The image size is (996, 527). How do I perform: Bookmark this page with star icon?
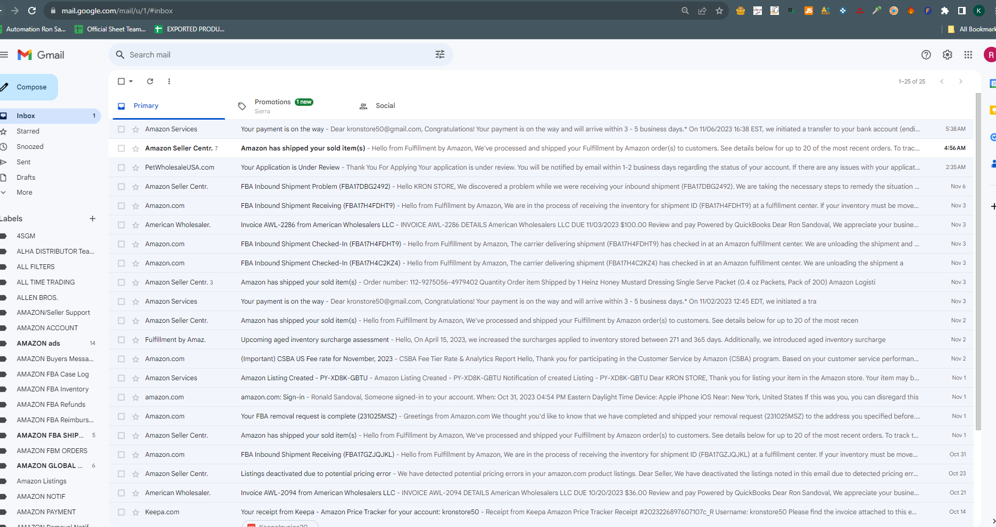click(719, 11)
